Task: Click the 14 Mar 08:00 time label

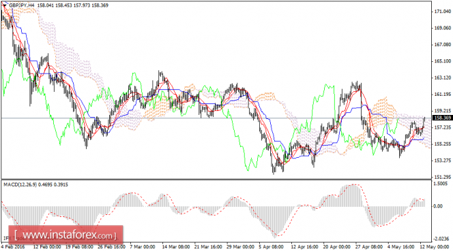Action: [x=176, y=247]
